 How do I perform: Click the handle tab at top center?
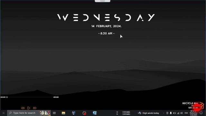pyautogui.click(x=102, y=1)
